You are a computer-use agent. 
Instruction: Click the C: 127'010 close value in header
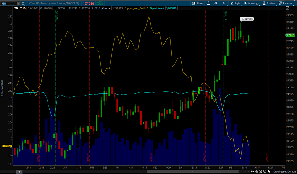point(84,8)
